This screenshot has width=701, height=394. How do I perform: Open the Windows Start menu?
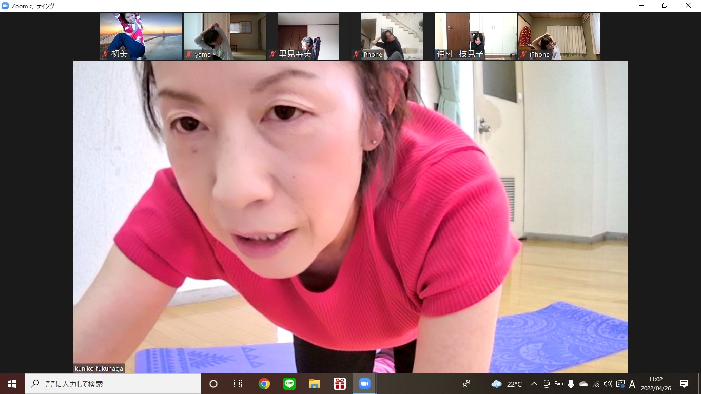(12, 384)
